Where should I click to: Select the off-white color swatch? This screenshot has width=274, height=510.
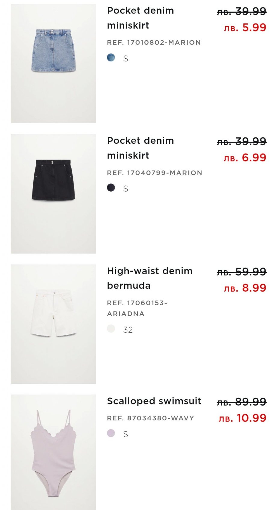(111, 329)
